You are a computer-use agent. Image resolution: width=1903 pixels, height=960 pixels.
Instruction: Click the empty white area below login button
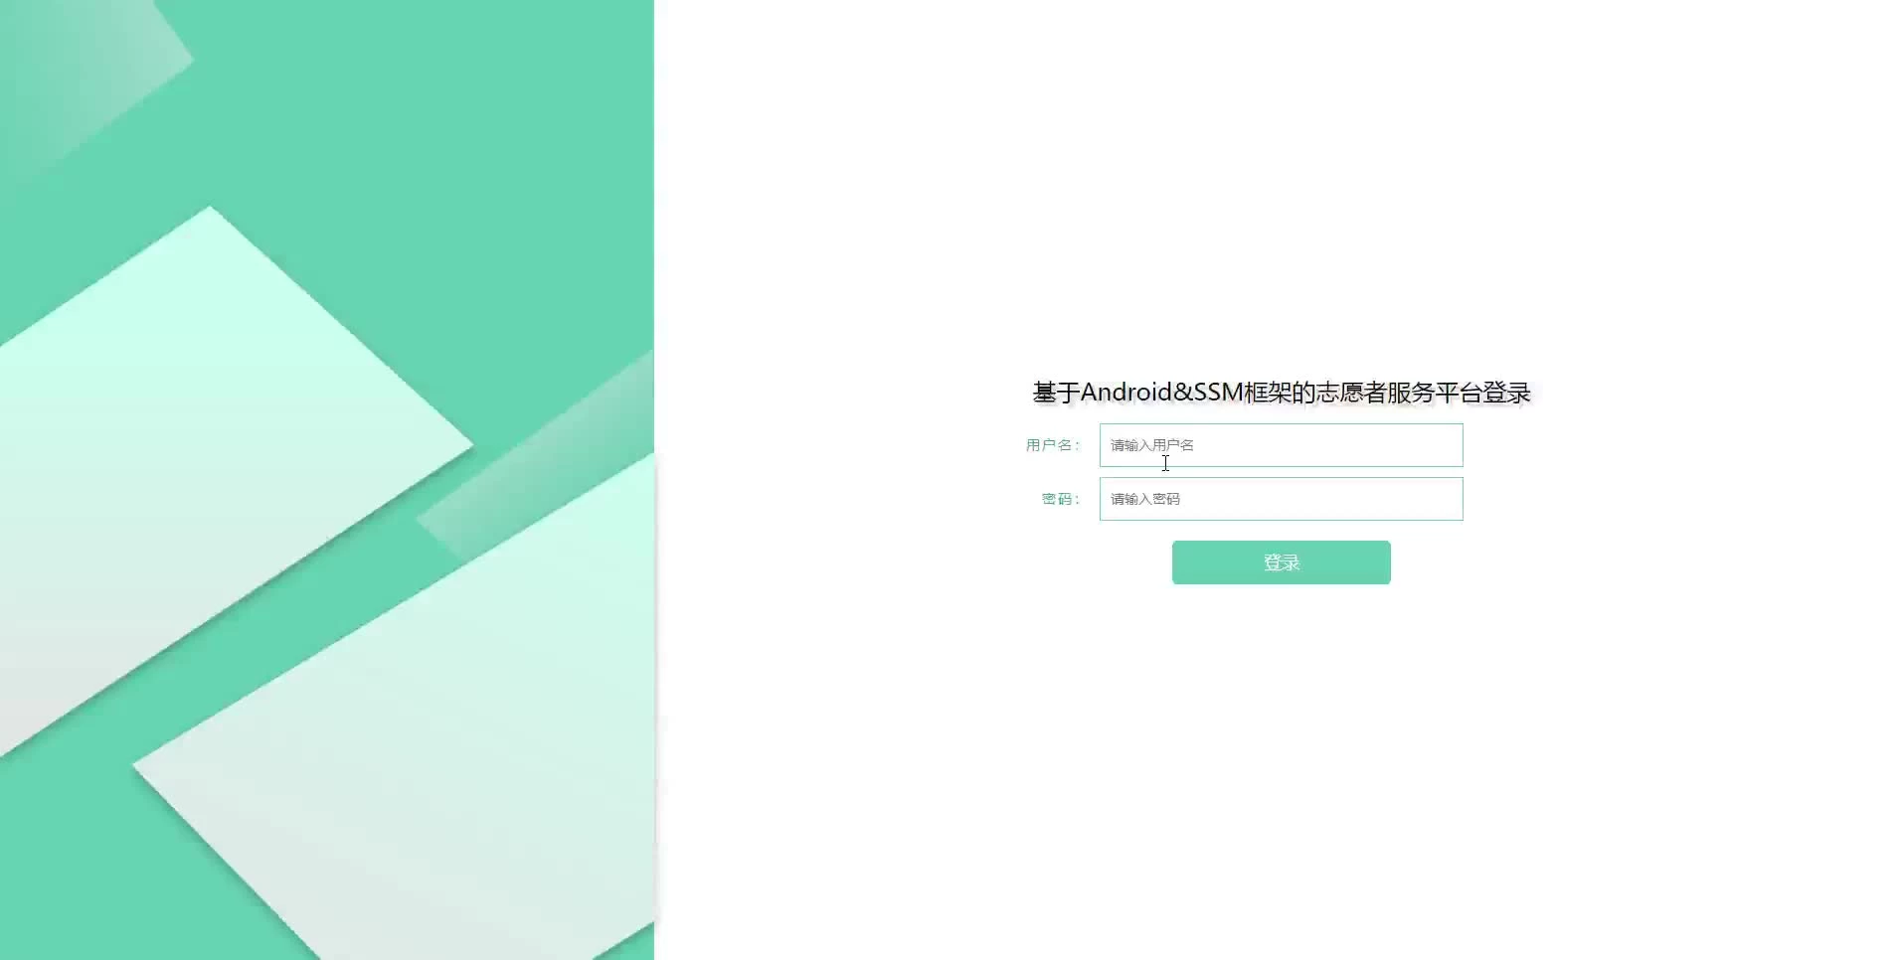tap(1281, 755)
